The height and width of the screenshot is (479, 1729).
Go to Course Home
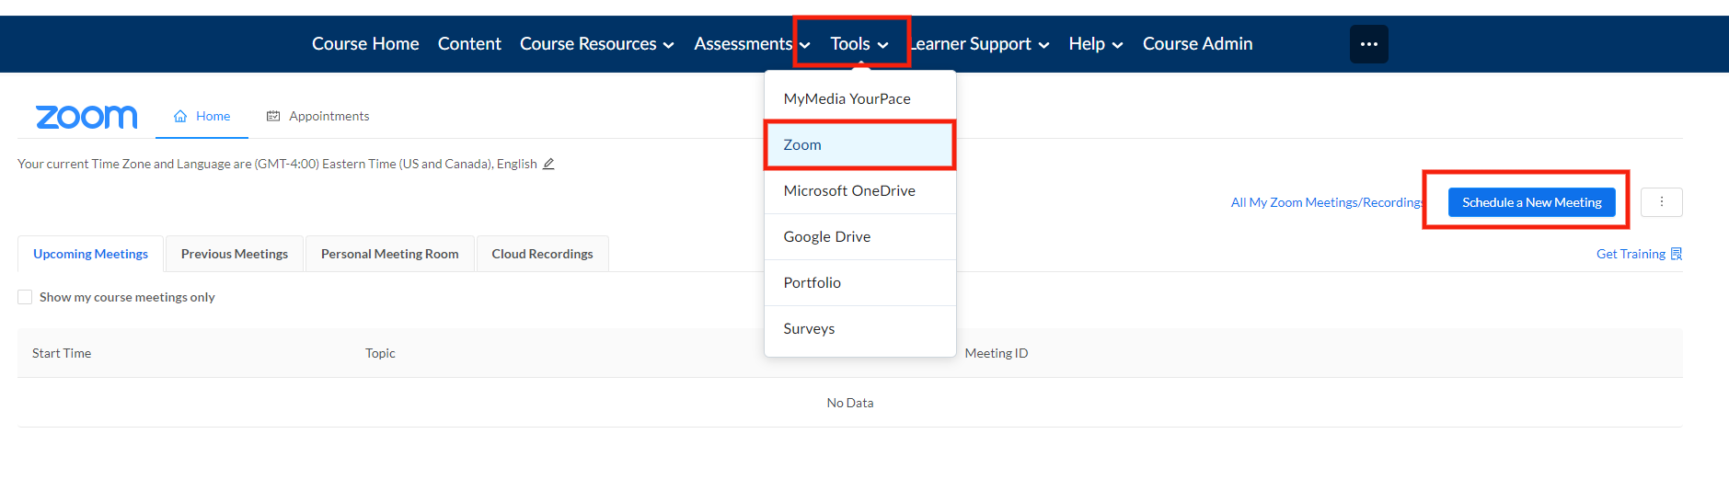click(x=365, y=44)
